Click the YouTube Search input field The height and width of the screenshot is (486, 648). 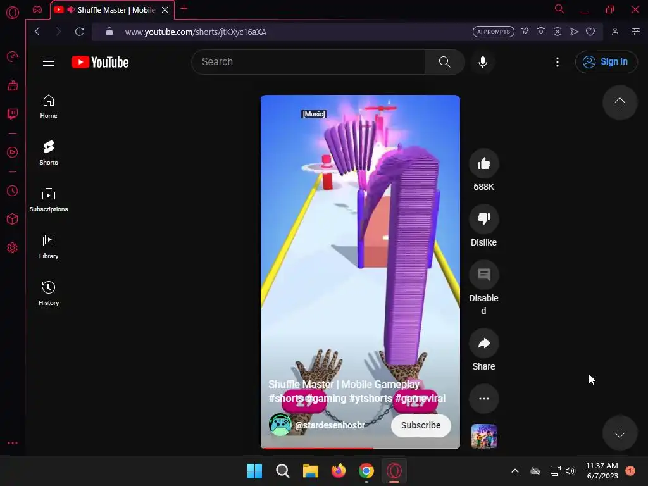pos(308,61)
